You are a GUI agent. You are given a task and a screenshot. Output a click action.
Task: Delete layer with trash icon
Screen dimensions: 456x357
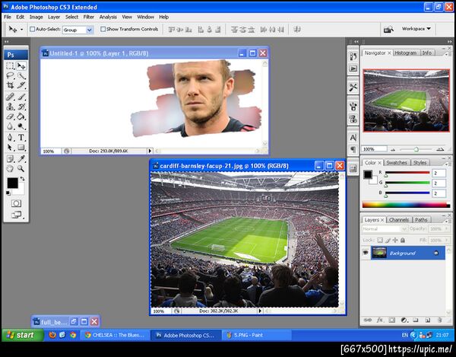(x=440, y=320)
